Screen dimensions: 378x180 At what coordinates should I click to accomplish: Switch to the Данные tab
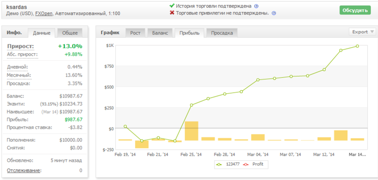[x=42, y=33]
